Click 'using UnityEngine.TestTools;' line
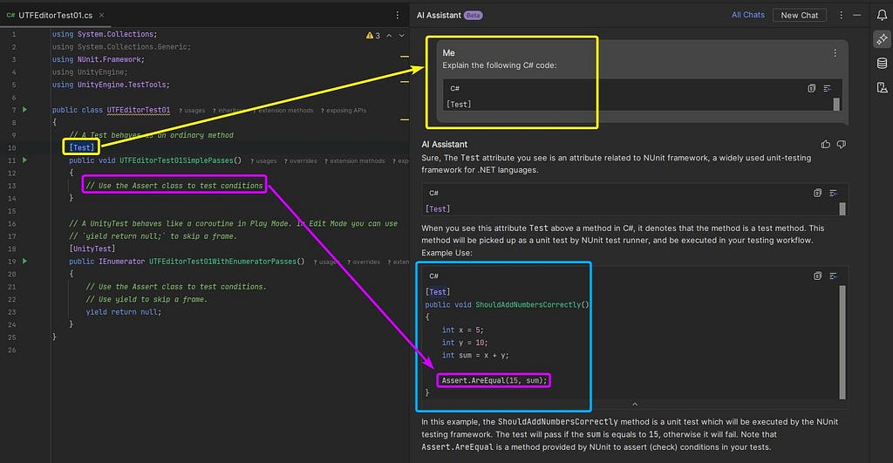The image size is (893, 463). click(x=111, y=85)
